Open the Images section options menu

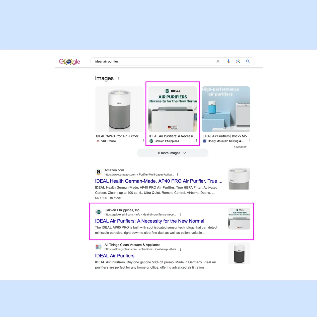point(119,79)
